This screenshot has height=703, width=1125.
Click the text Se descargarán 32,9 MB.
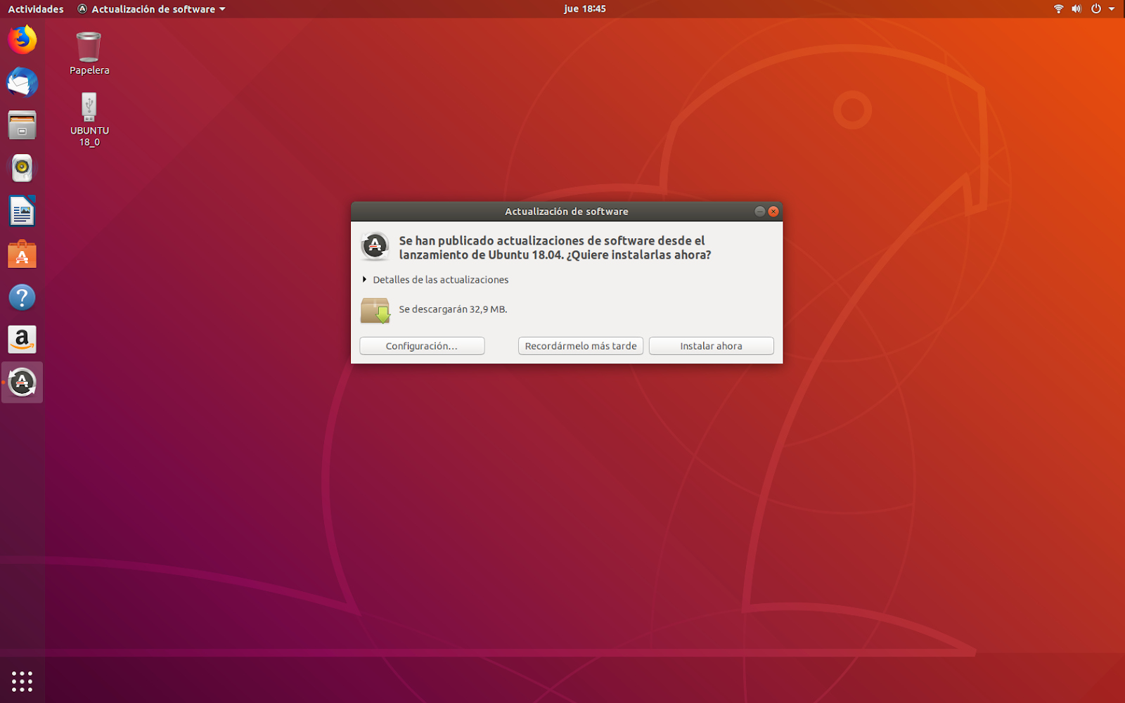point(453,309)
